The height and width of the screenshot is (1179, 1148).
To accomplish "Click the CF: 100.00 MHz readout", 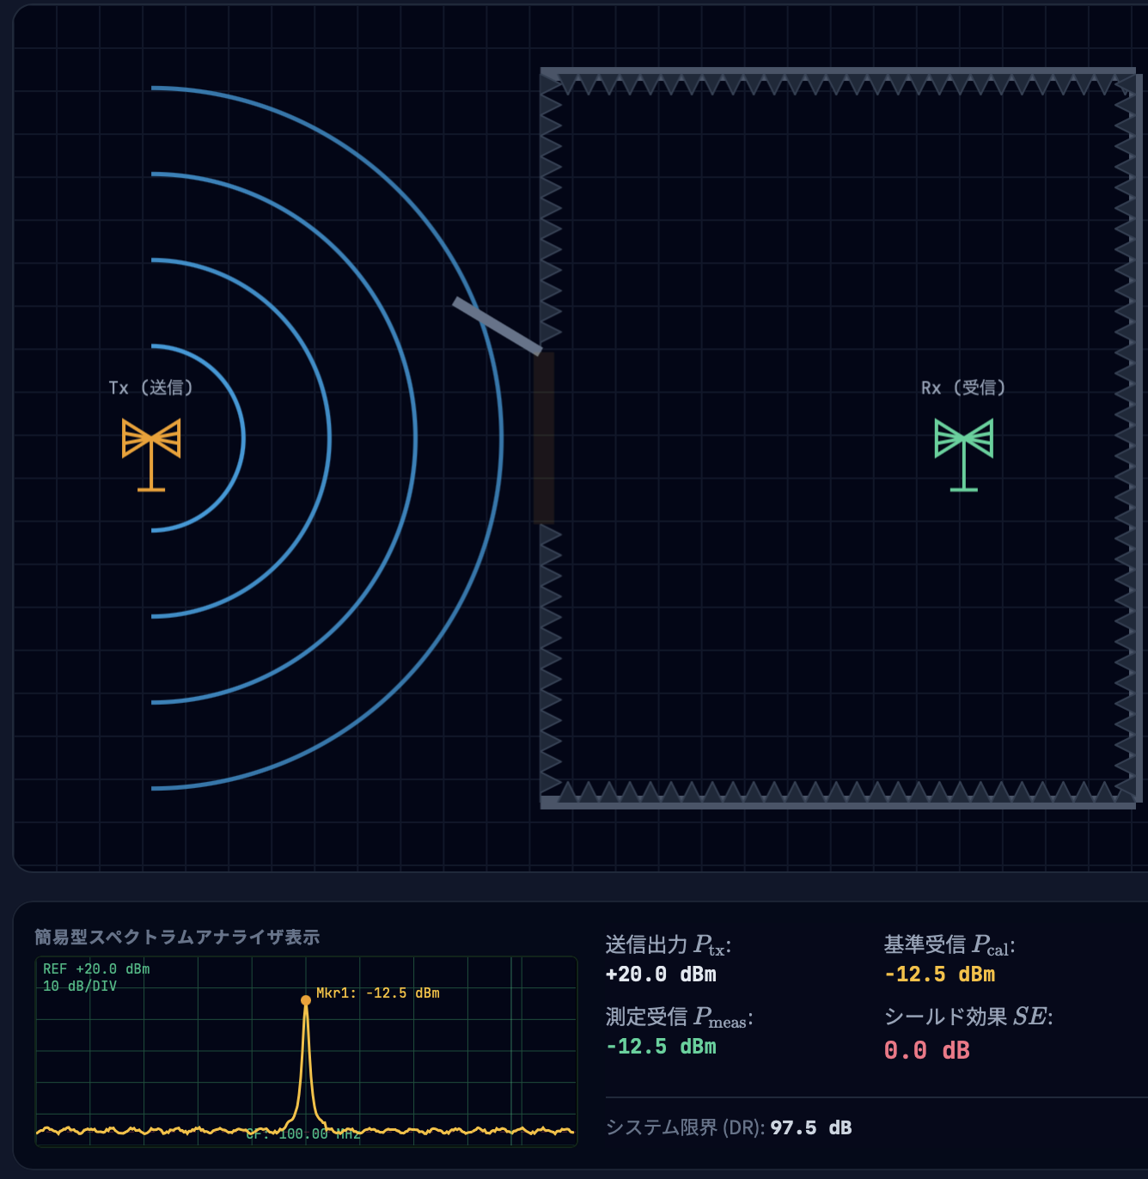I will click(x=303, y=1134).
